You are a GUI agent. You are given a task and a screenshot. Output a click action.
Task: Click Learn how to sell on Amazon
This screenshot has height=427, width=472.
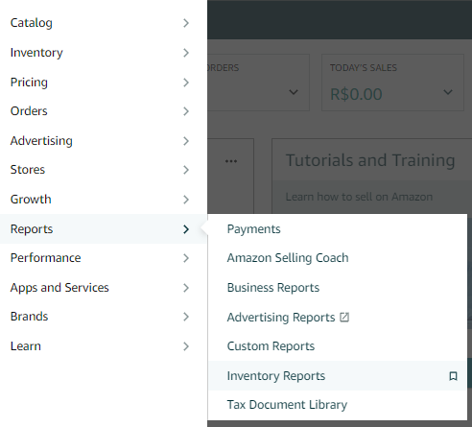[x=359, y=197]
